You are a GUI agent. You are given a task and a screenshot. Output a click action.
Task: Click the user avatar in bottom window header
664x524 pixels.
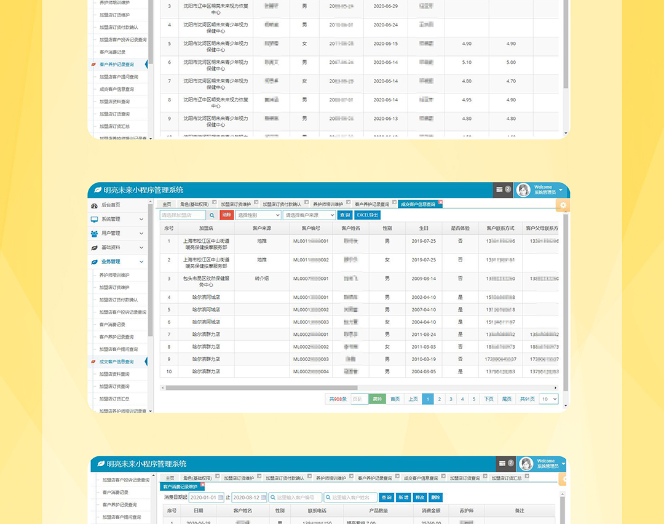point(526,464)
